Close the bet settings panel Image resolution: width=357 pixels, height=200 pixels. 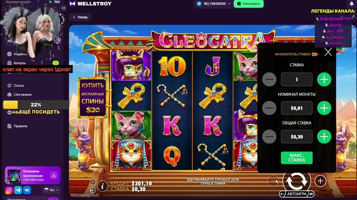[x=328, y=52]
